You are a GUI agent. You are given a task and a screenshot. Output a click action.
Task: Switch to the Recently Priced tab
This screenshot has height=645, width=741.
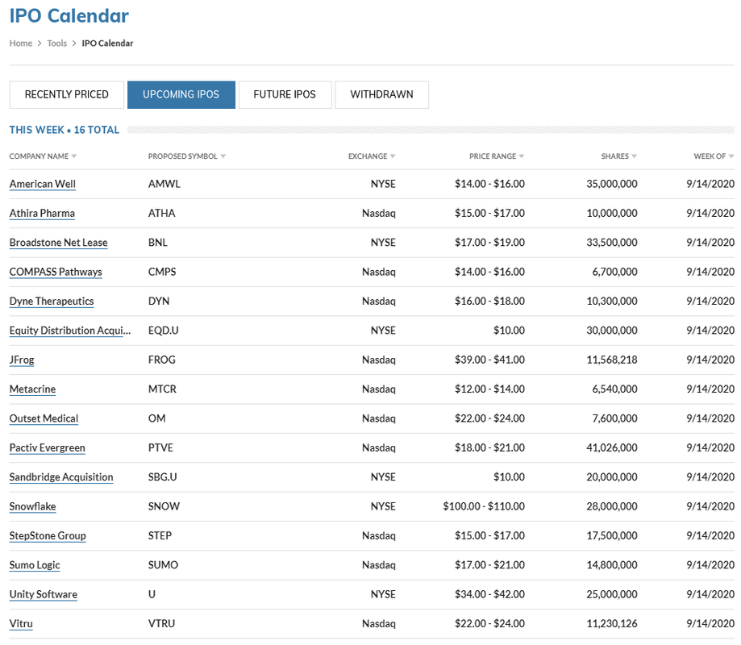(x=67, y=94)
